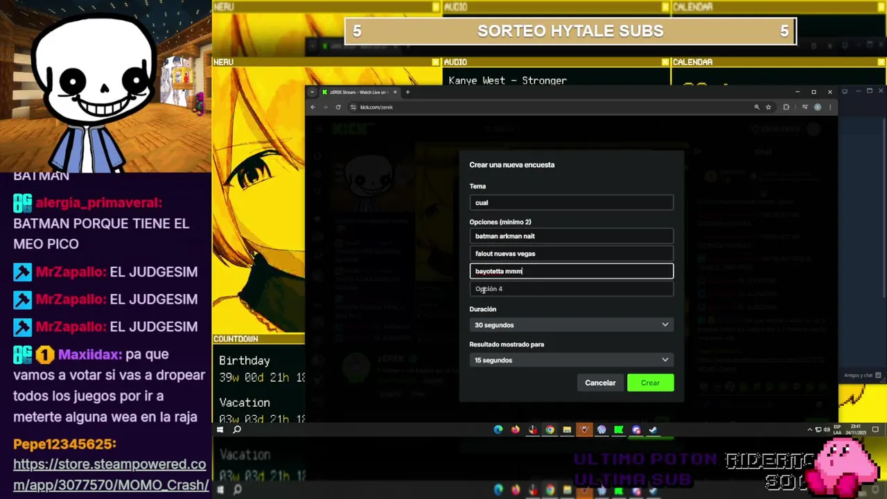887x499 pixels.
Task: Click the Kanye West - Stronger track title
Action: click(507, 80)
